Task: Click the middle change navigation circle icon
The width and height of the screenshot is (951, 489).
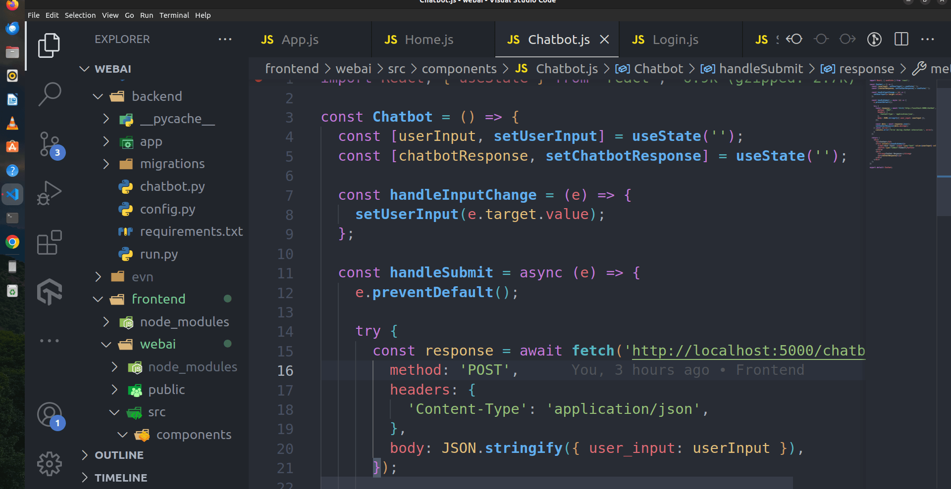Action: (821, 39)
